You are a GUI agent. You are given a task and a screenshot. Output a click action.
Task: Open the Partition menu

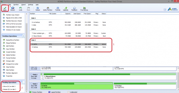16,5
